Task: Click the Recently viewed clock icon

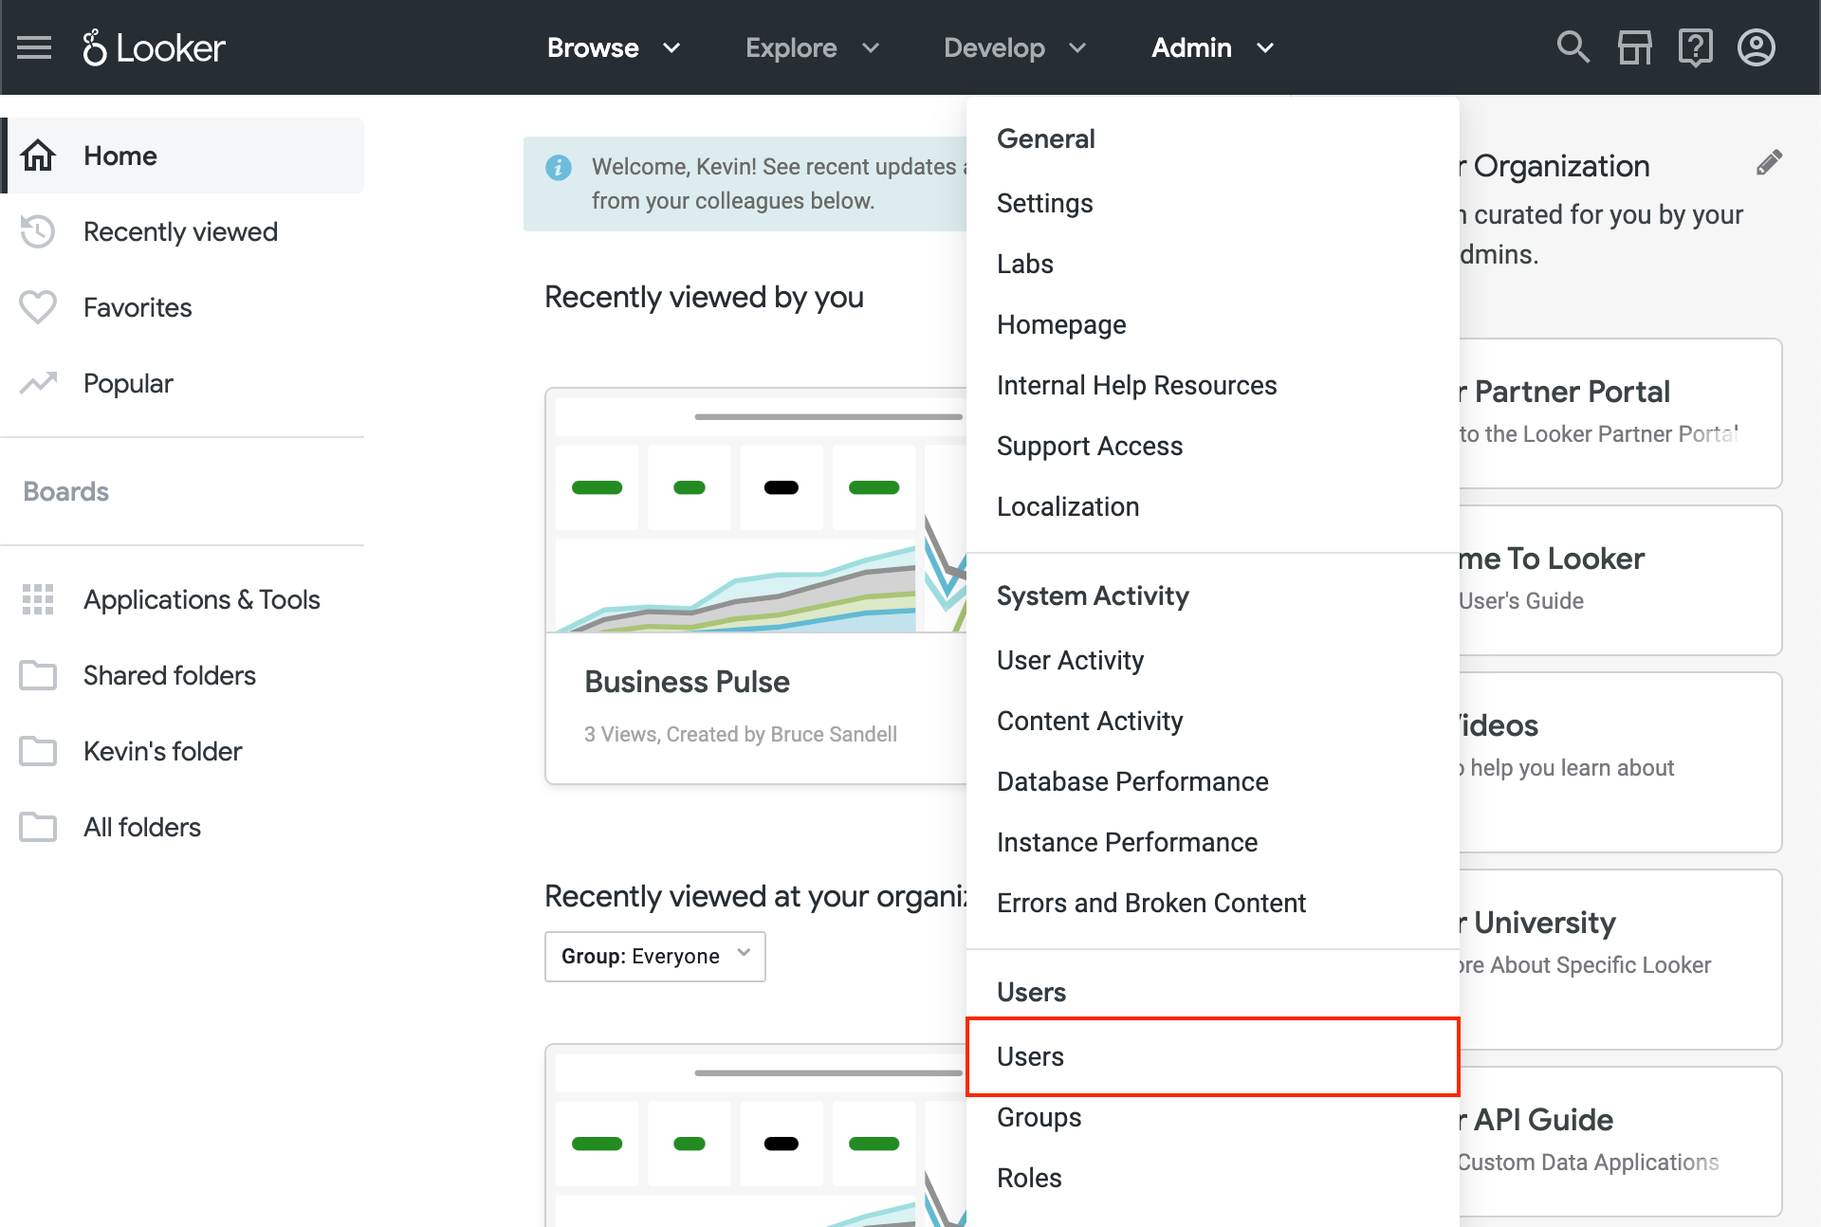Action: pyautogui.click(x=38, y=231)
